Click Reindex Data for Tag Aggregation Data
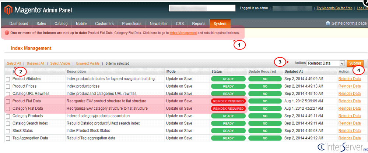Screen dimensions: 368x153 tap(350, 138)
